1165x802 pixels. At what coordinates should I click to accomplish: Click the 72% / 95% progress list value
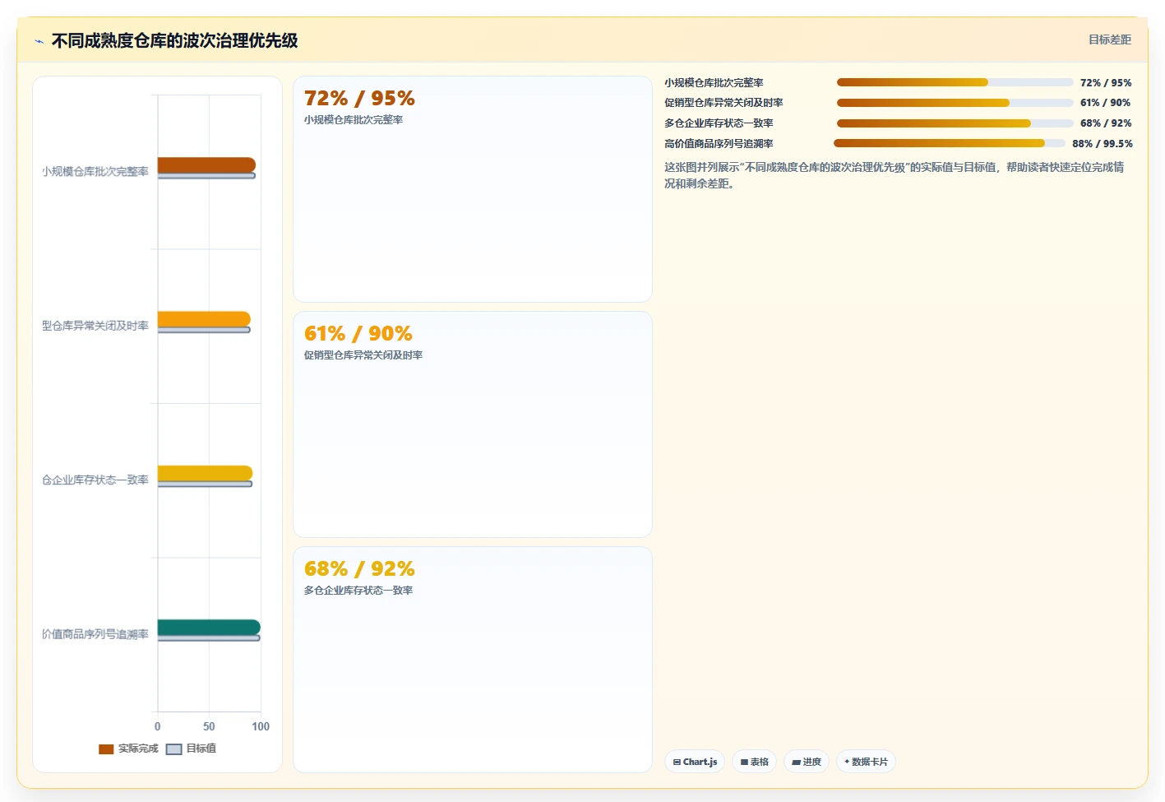coord(1106,83)
